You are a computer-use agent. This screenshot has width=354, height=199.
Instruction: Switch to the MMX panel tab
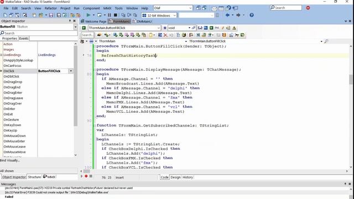pos(49,177)
